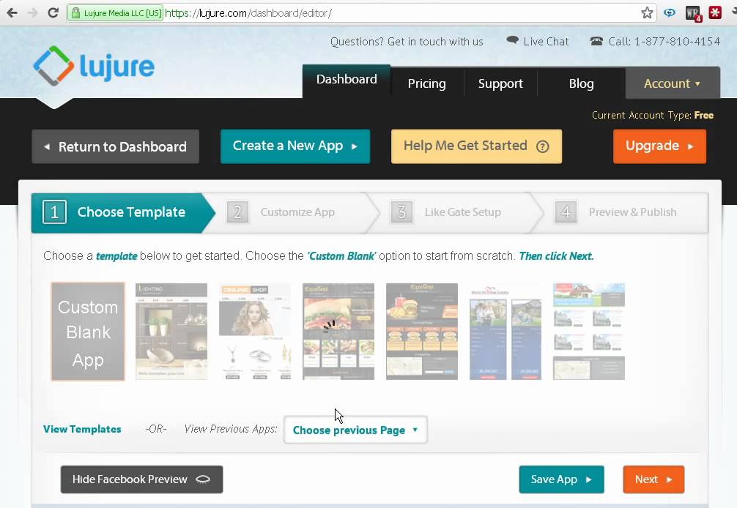This screenshot has height=508, width=737.
Task: Click the 'Current Account Type: Free' text
Action: pyautogui.click(x=653, y=116)
